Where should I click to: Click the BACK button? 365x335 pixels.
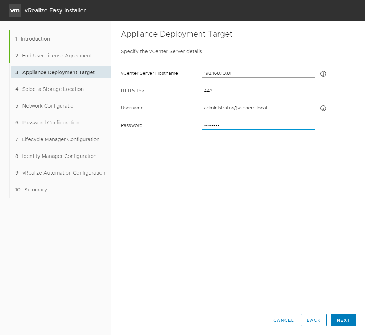[314, 320]
